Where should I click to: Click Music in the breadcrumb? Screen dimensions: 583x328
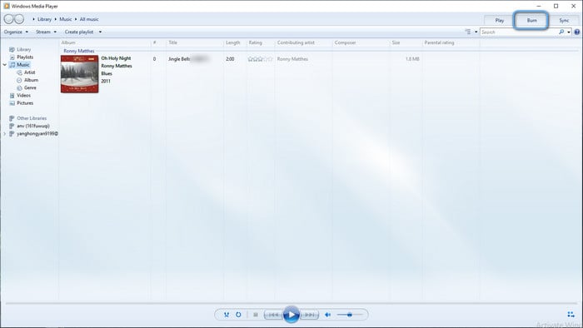pyautogui.click(x=66, y=19)
